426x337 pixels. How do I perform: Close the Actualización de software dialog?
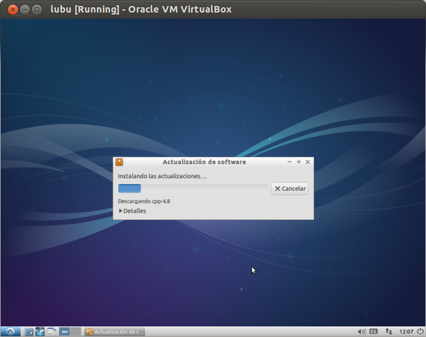coord(308,162)
